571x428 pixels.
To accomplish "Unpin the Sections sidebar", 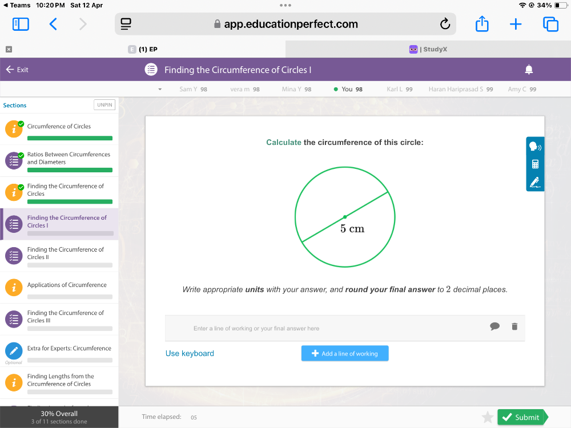I will point(104,105).
